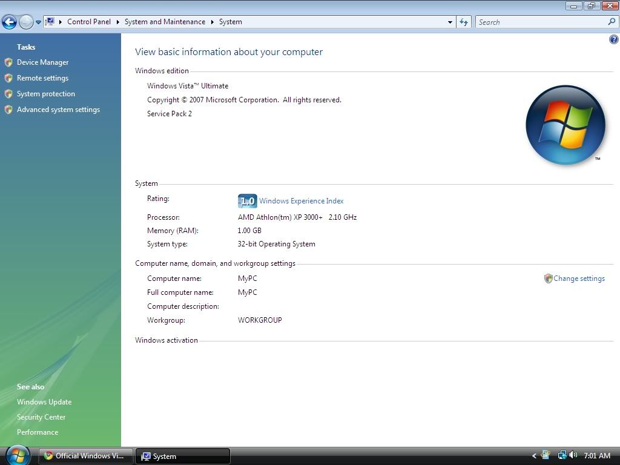The height and width of the screenshot is (465, 620).
Task: Click the Windows Update tray icon
Action: pos(546,455)
